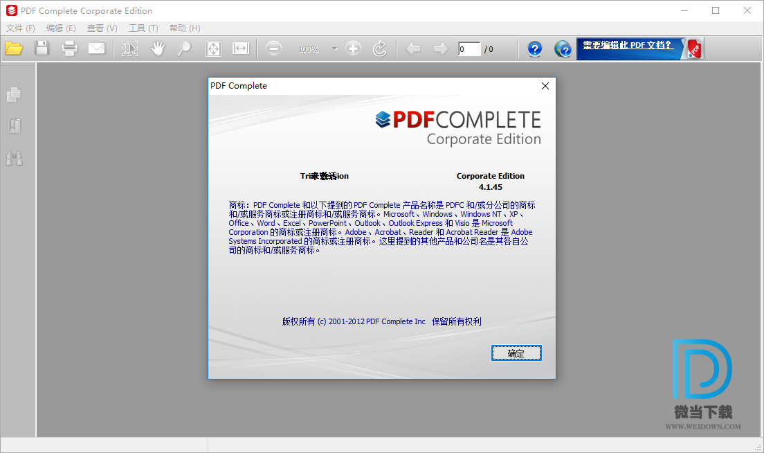Image resolution: width=764 pixels, height=453 pixels.
Task: Select the text selection tool
Action: 129,48
